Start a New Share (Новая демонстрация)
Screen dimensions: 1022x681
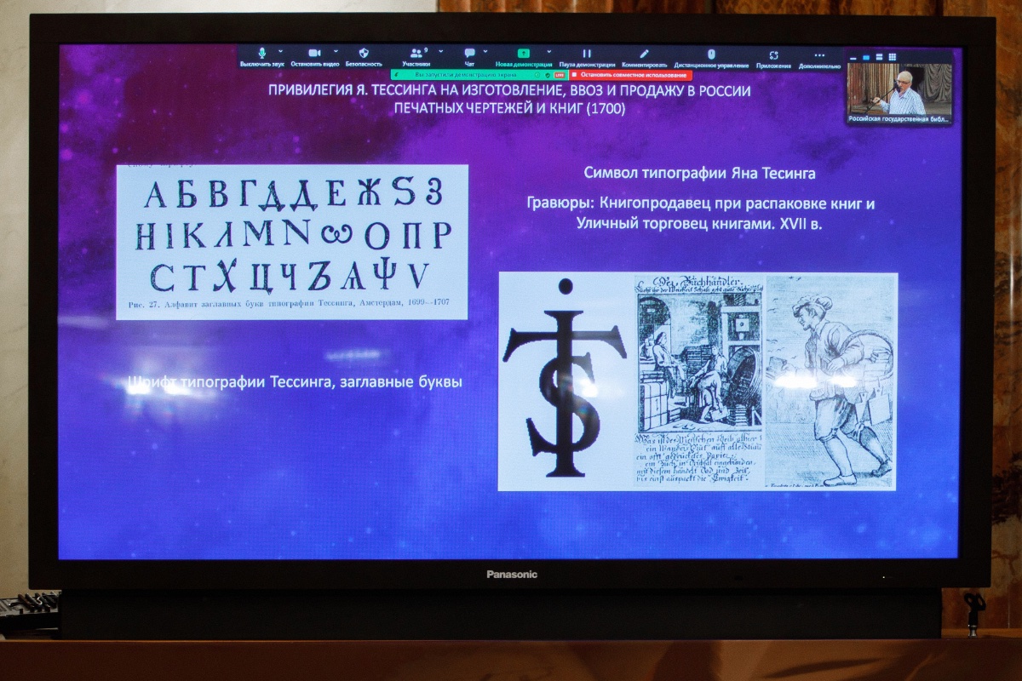coord(523,54)
